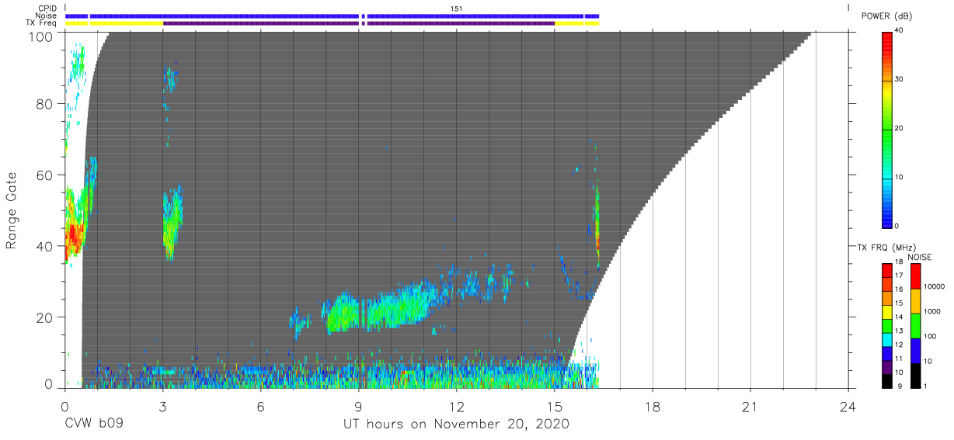This screenshot has width=954, height=440.
Task: Click the 21 tick on the UT hours axis
Action: coord(750,406)
